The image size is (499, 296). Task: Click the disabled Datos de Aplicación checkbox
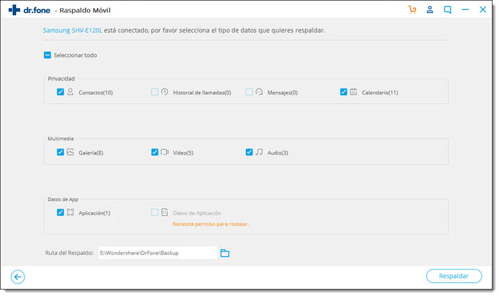[x=155, y=212]
